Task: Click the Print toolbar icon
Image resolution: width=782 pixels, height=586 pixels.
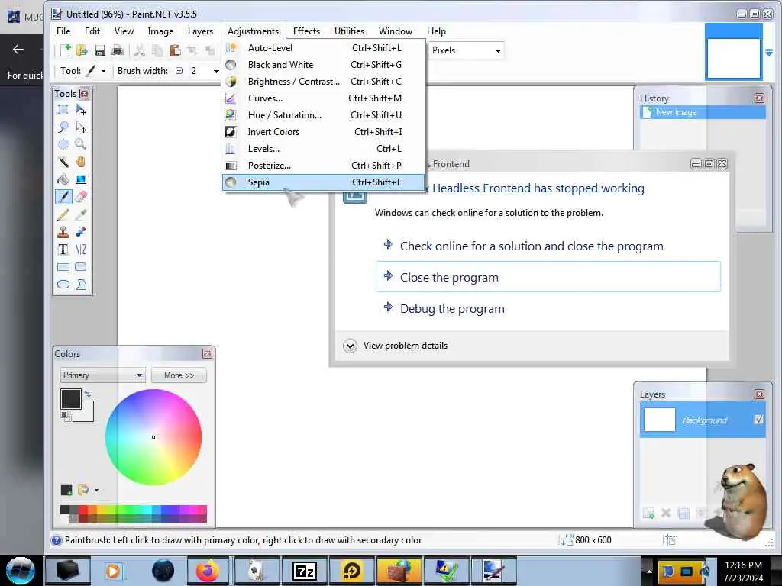Action: click(118, 50)
